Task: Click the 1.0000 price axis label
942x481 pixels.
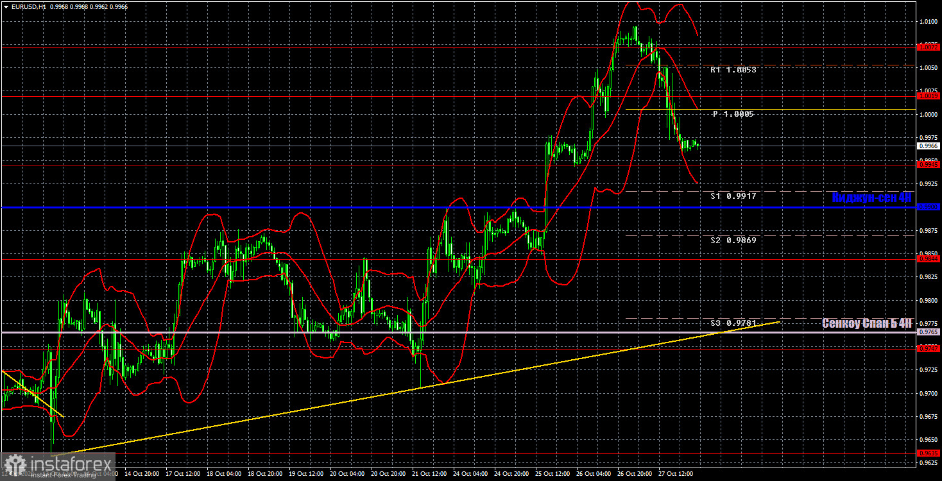Action: point(929,114)
